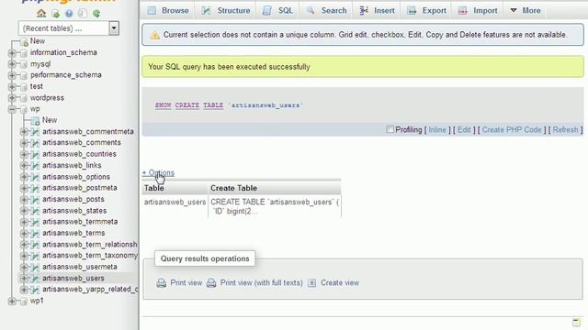Viewport: 588px width, 330px height.
Task: Open the Browse tab
Action: point(167,10)
